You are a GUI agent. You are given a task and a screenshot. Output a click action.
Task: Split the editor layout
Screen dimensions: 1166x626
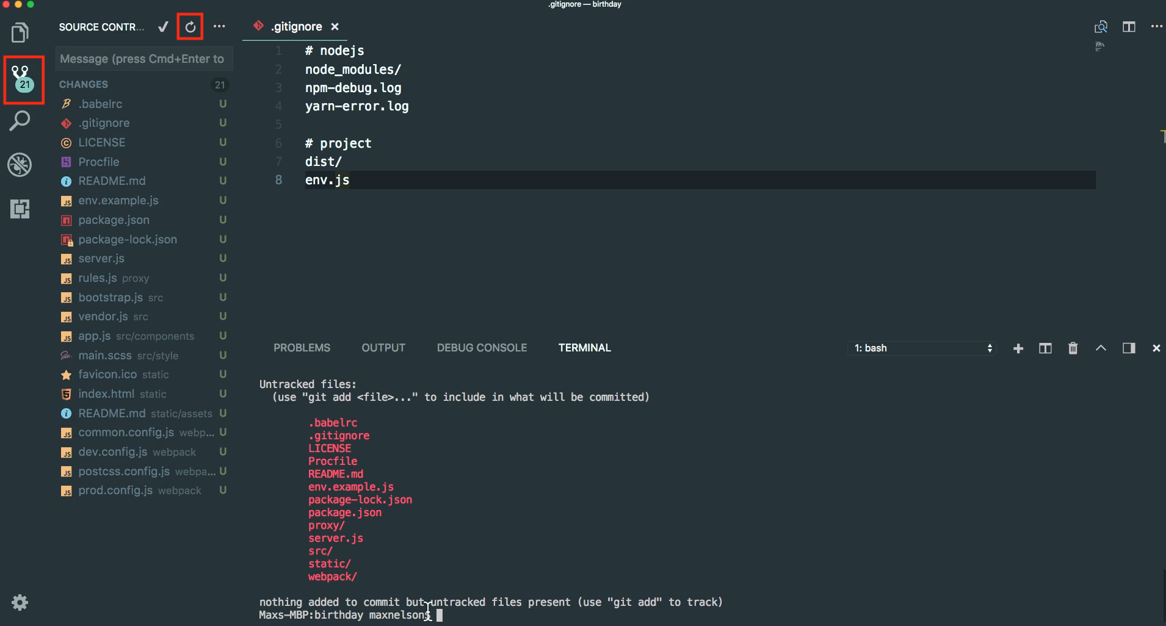point(1129,27)
